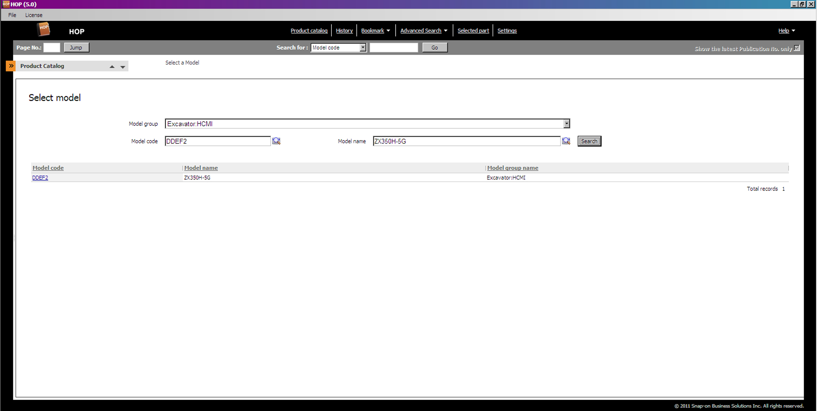The width and height of the screenshot is (817, 411).
Task: Click Product Catalog down arrow icon
Action: coord(123,67)
